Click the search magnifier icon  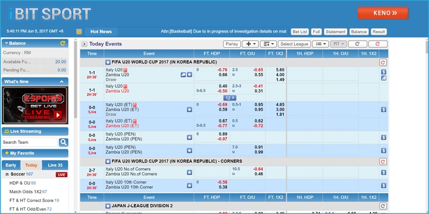tap(63, 142)
